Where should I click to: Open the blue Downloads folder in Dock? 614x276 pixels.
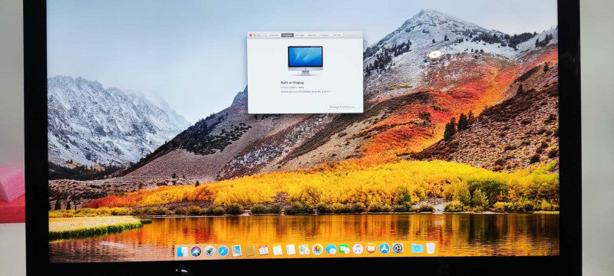(417, 248)
